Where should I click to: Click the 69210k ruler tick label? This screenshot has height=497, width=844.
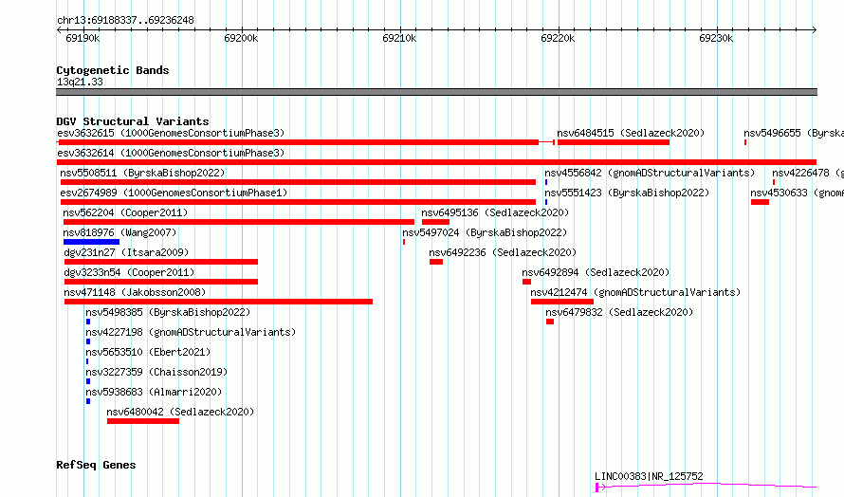click(399, 38)
